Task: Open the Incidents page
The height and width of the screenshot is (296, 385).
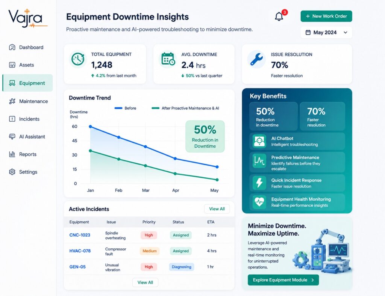Action: pos(27,119)
